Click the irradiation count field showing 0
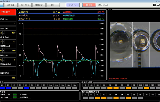The image size is (160, 102). [10, 60]
